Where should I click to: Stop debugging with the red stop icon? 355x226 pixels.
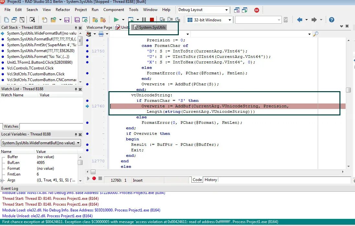[x=152, y=20]
